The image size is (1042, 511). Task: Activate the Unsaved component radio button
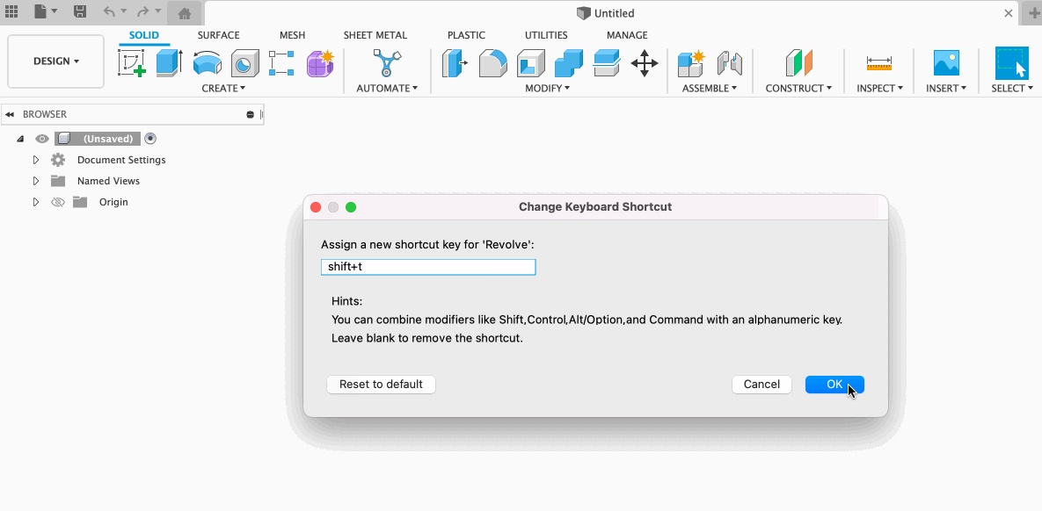(150, 139)
